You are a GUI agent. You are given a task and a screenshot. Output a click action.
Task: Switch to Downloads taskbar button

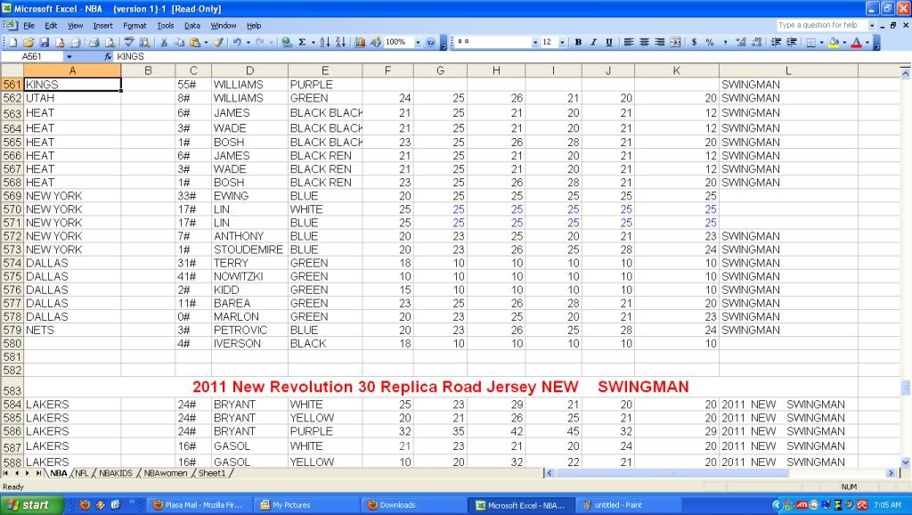pos(413,505)
